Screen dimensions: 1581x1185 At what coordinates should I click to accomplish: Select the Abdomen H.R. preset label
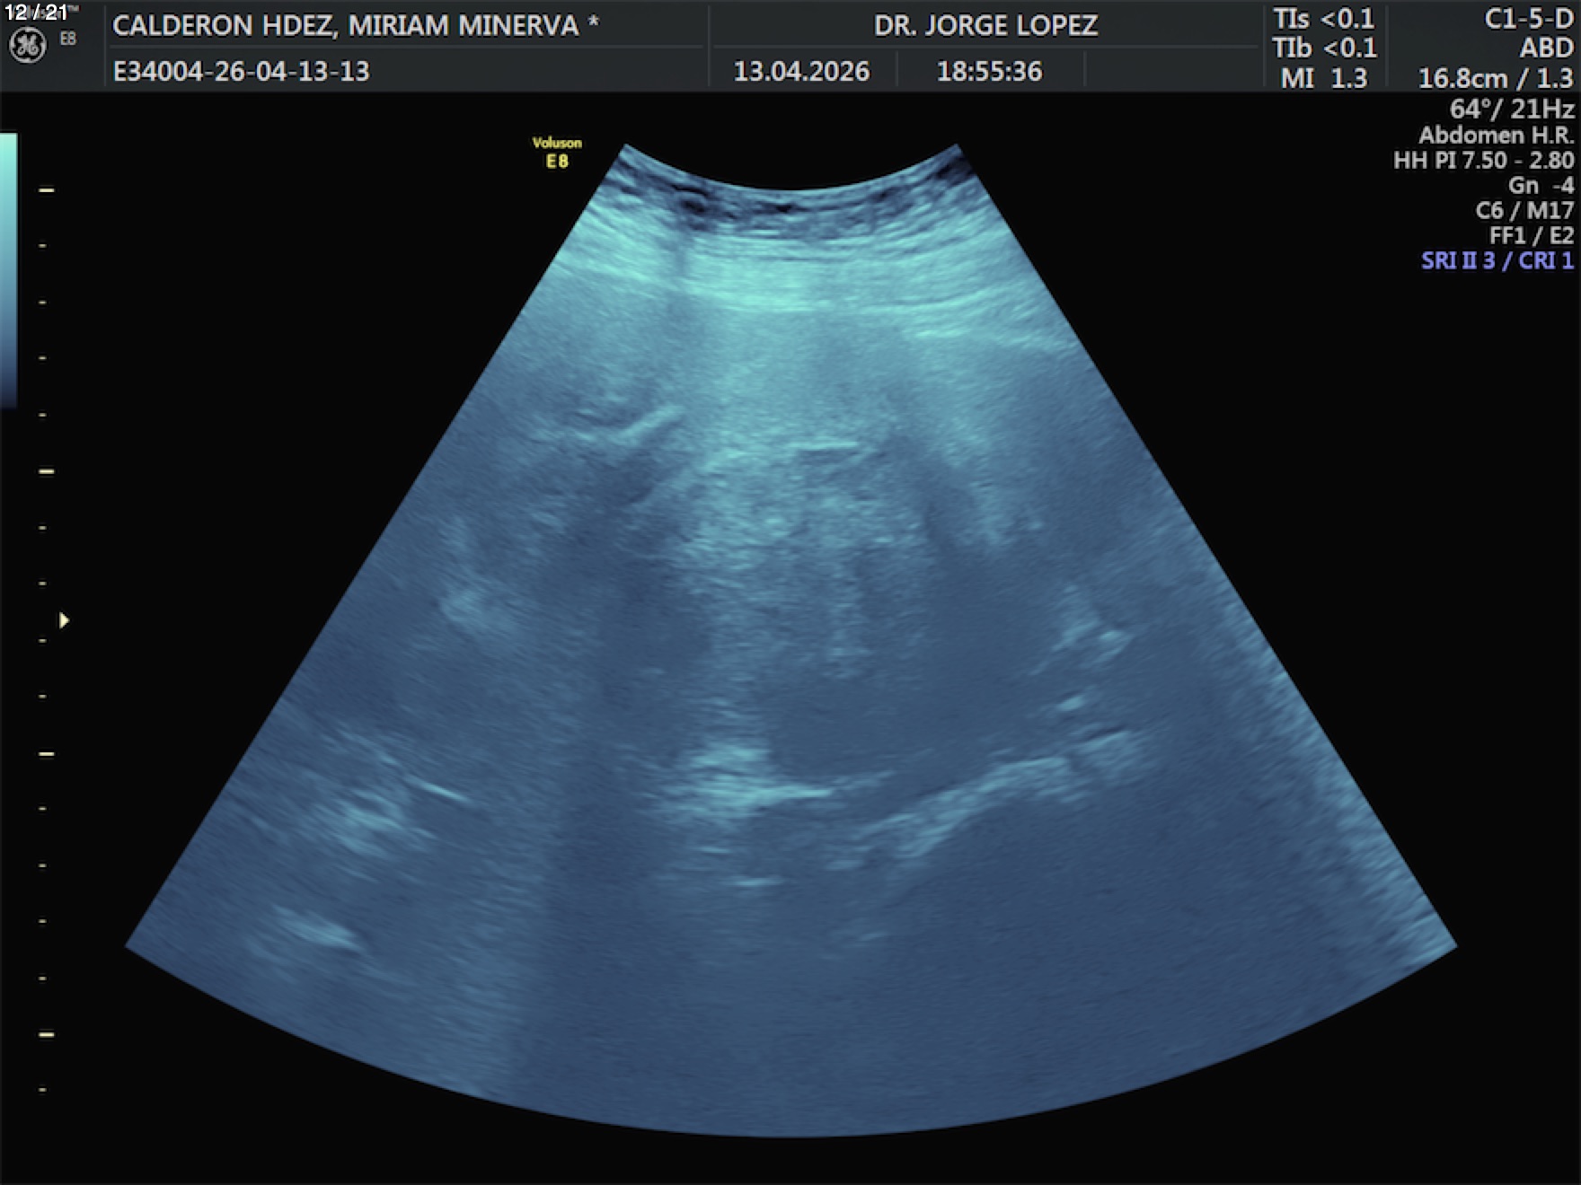1496,136
